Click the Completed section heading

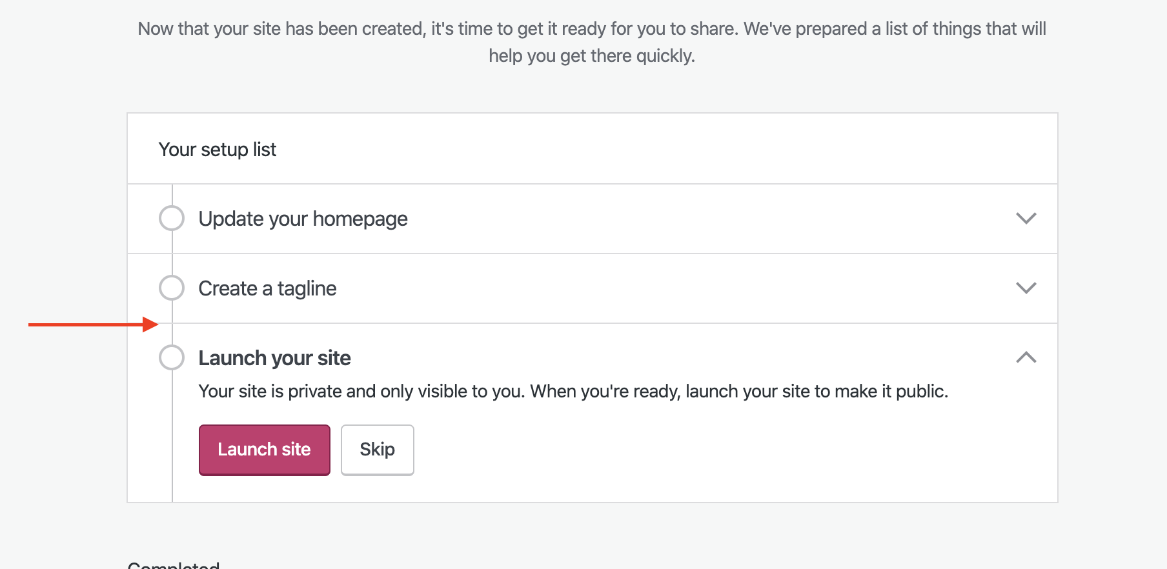point(174,565)
